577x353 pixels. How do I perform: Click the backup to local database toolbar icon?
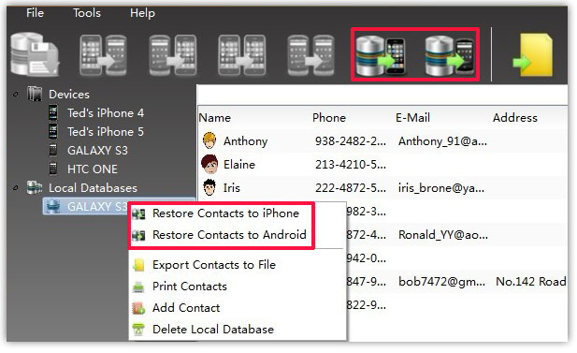click(35, 54)
